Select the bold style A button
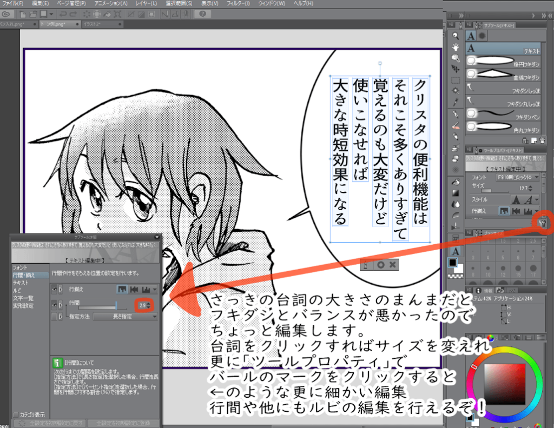Viewport: 554px width, 428px height. (516, 200)
